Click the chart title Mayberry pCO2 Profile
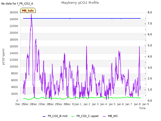 [80, 3]
